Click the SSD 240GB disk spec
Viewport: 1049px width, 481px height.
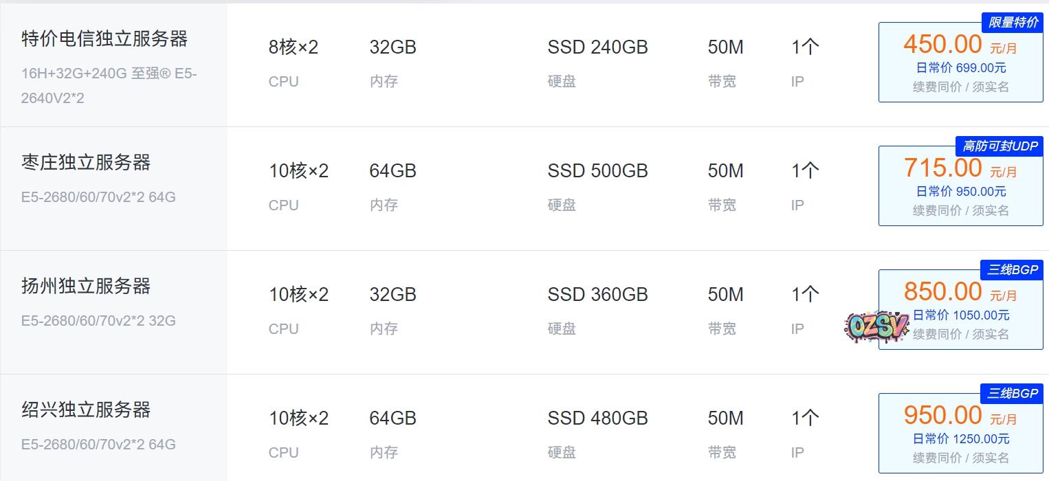[597, 47]
